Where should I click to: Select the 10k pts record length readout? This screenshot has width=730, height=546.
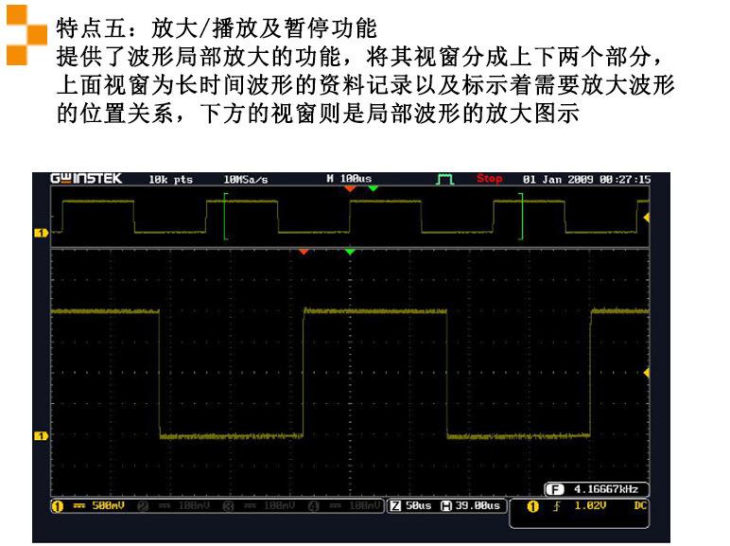point(170,179)
